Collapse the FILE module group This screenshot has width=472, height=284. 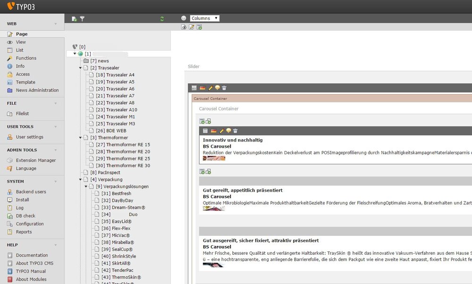(56, 103)
